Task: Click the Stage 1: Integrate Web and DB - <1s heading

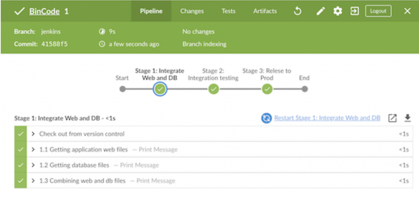Action: coord(65,118)
